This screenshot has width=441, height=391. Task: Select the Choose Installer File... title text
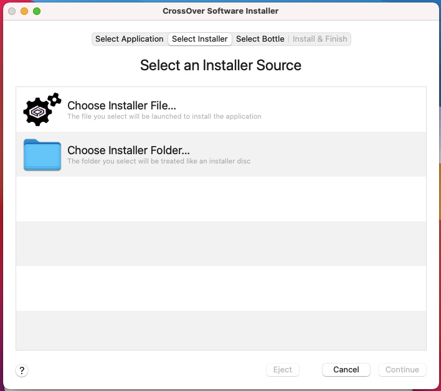tap(121, 106)
